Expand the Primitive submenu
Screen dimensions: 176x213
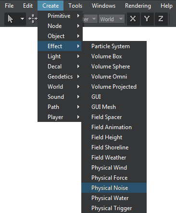coord(60,16)
